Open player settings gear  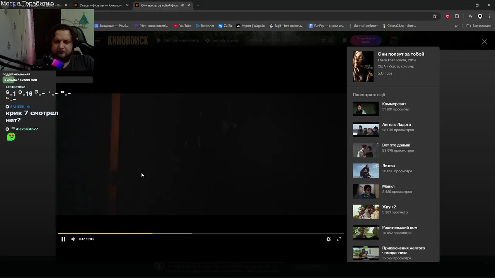click(329, 239)
